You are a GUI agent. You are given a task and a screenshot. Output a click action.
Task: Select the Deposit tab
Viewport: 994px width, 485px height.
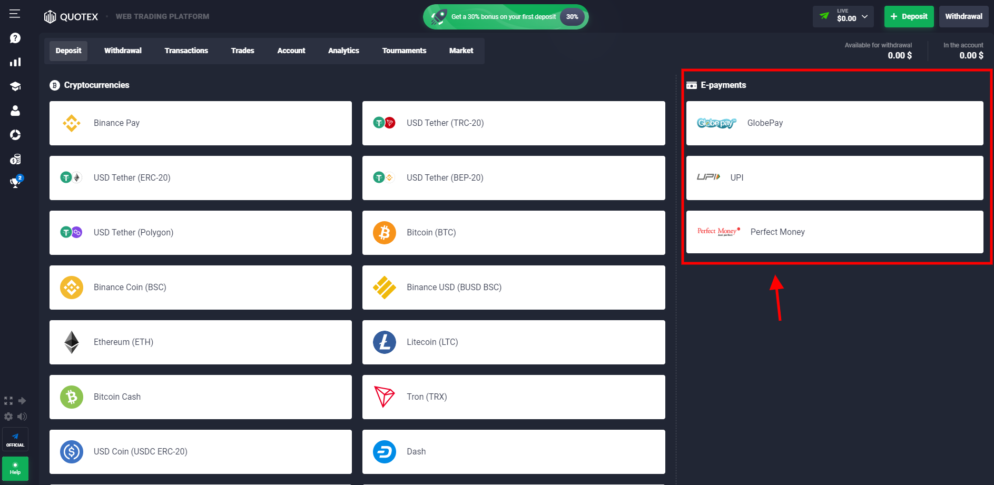(68, 51)
